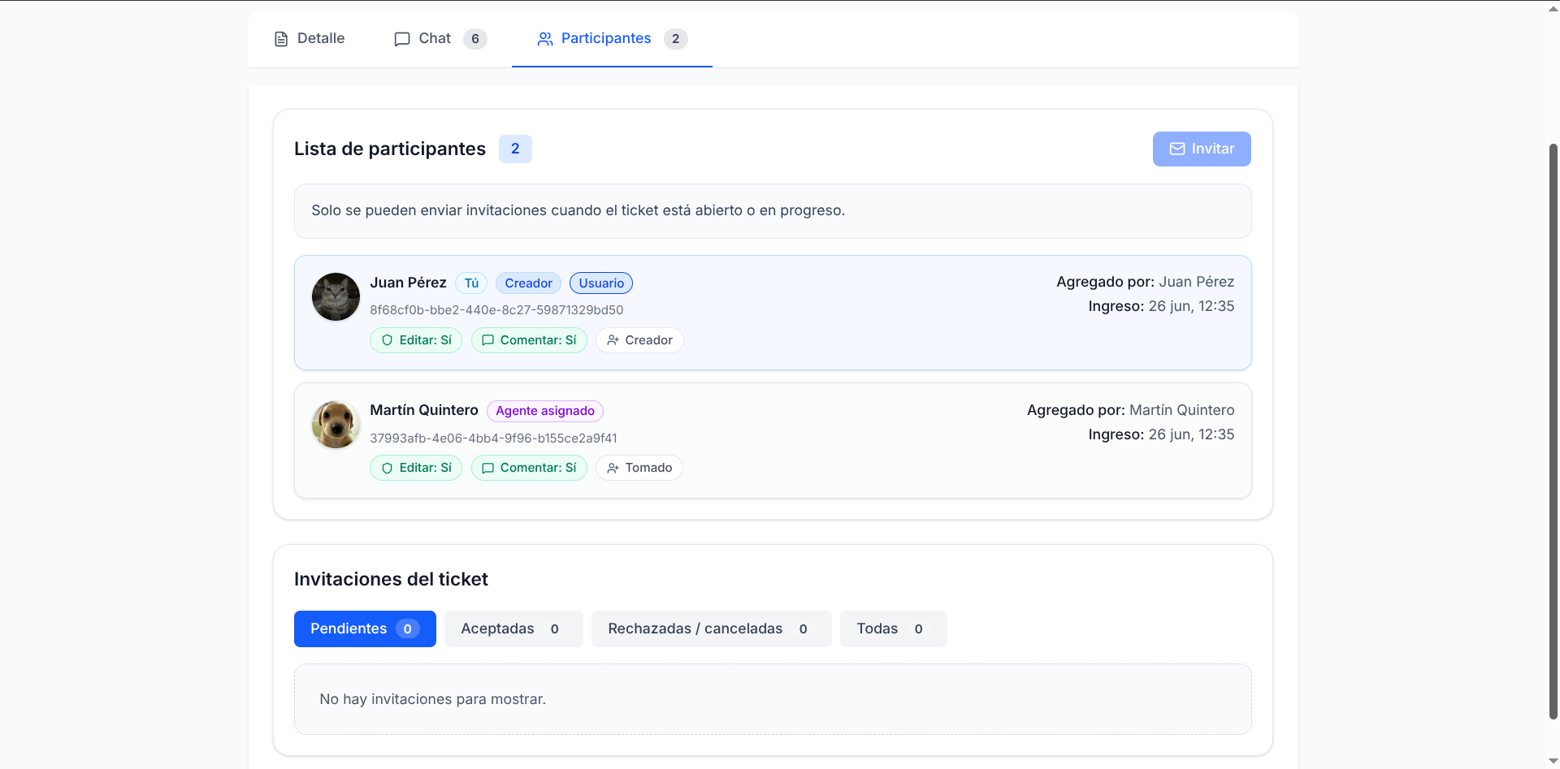Click Juan Pérez's cat avatar

pos(336,296)
